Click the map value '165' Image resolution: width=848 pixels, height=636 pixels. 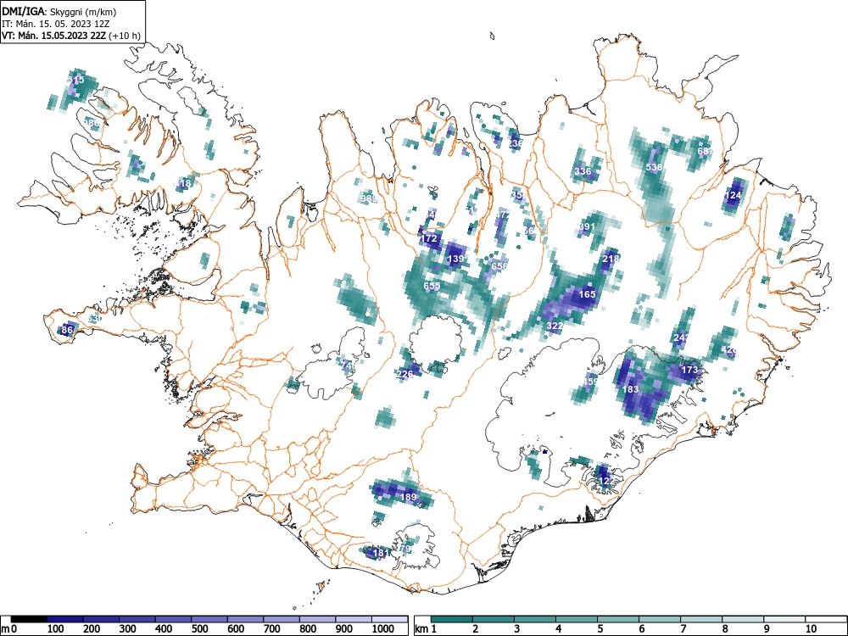click(x=588, y=294)
